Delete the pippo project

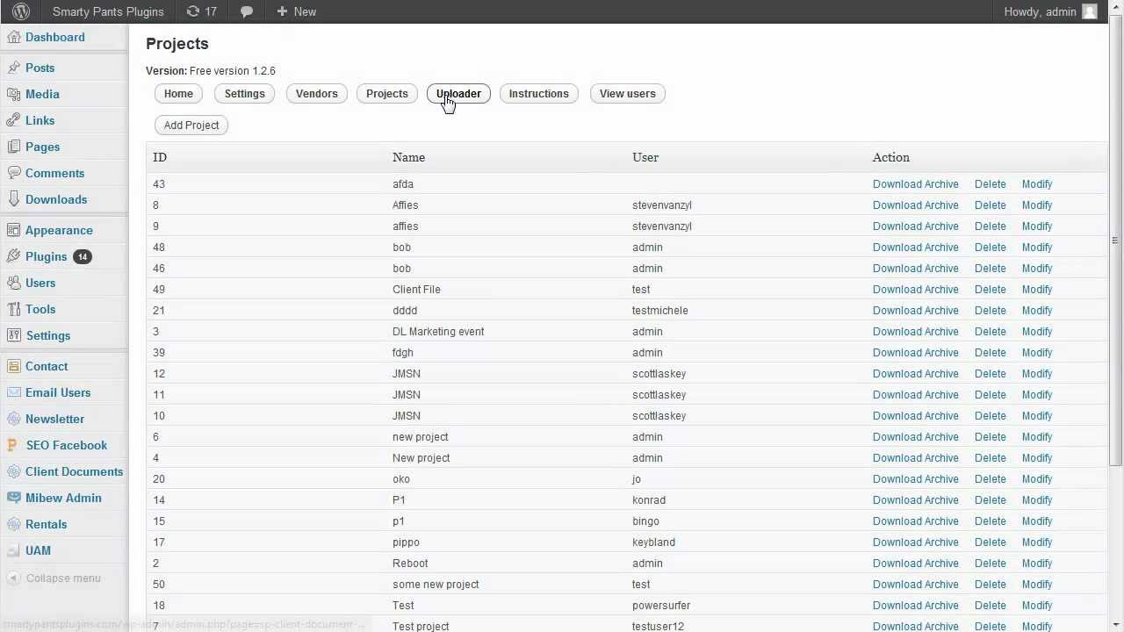(990, 542)
